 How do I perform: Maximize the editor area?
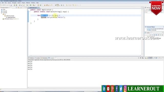[x=143, y=7]
